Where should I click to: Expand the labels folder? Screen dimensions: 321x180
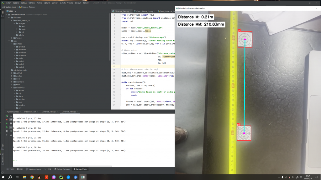[x=14, y=35]
